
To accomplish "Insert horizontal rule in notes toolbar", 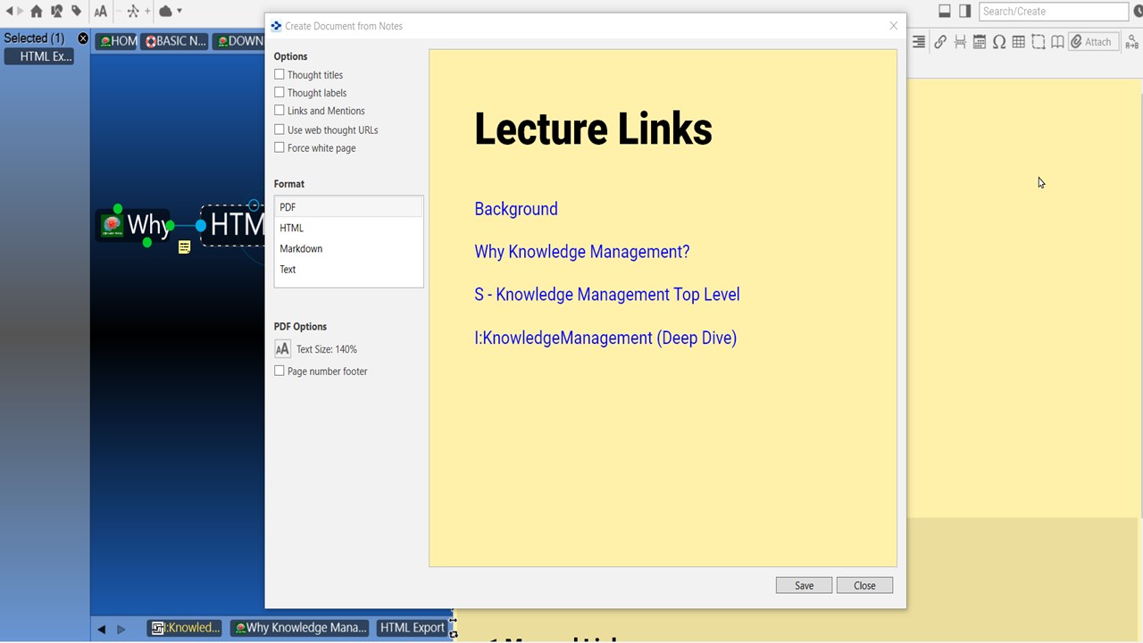I will (x=960, y=42).
